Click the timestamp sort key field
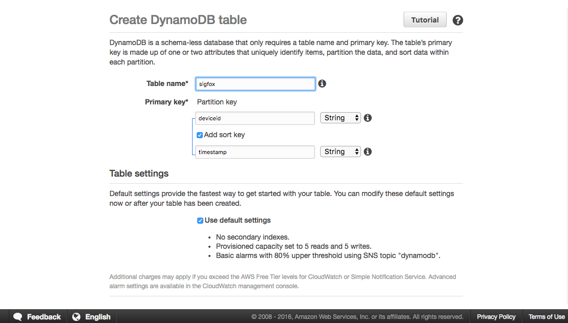This screenshot has width=568, height=323. click(x=255, y=152)
